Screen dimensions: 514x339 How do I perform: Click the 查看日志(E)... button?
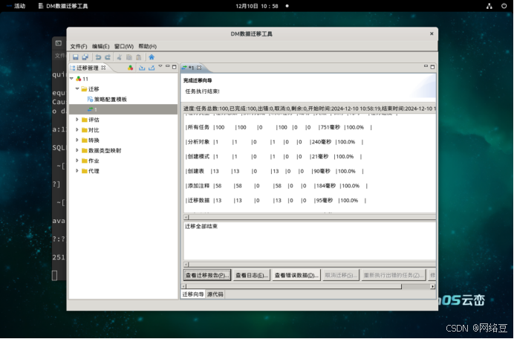(252, 275)
